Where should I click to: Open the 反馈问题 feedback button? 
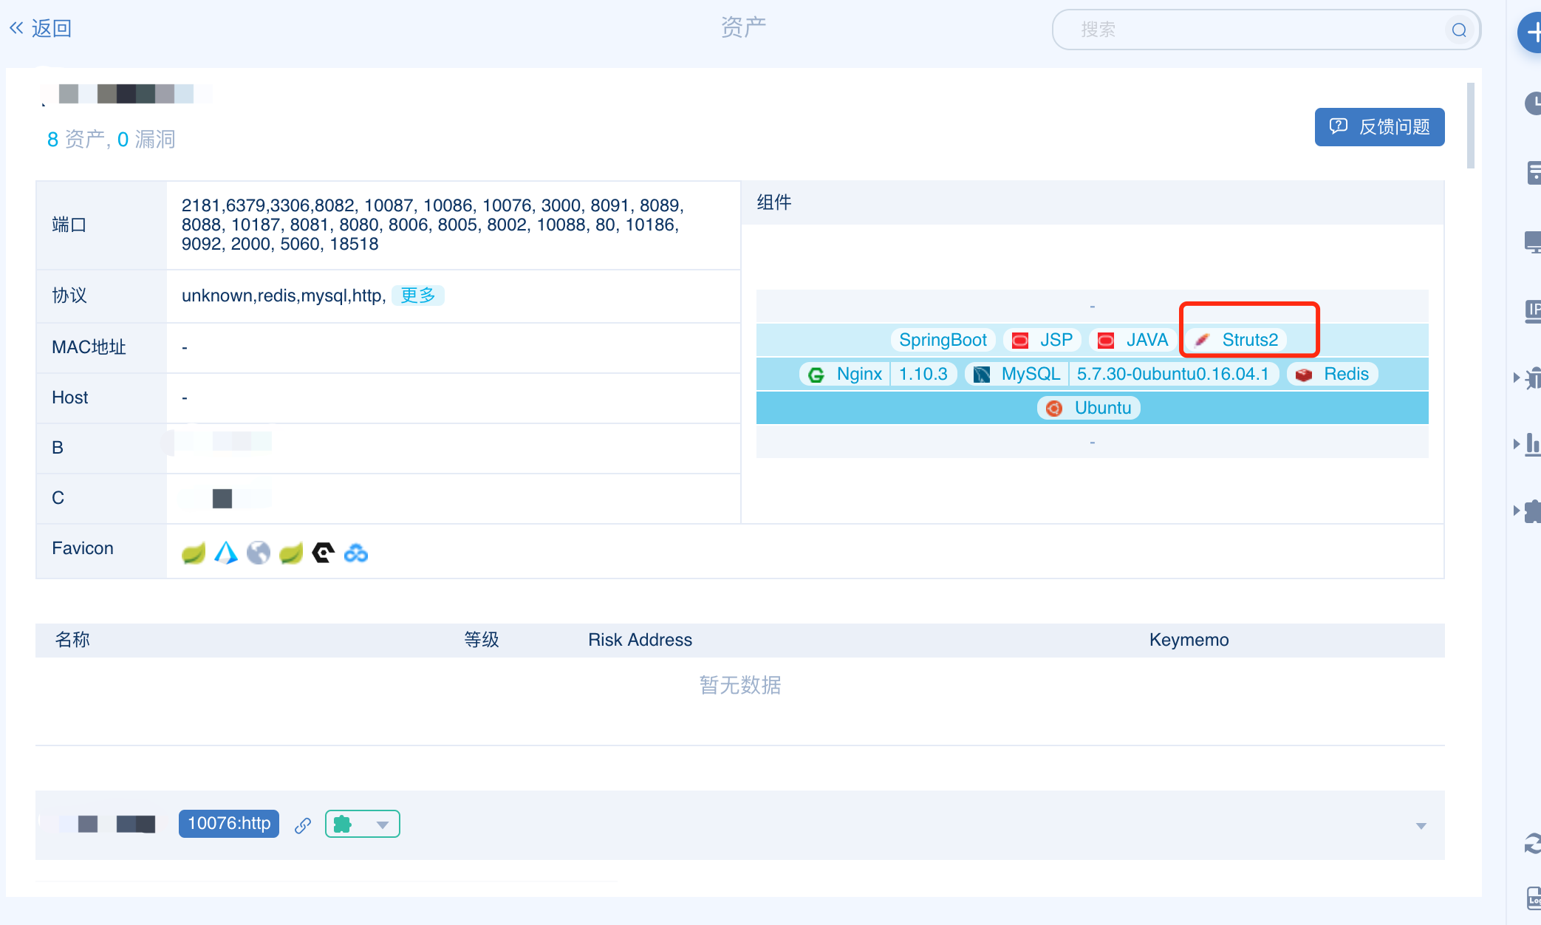(x=1379, y=127)
